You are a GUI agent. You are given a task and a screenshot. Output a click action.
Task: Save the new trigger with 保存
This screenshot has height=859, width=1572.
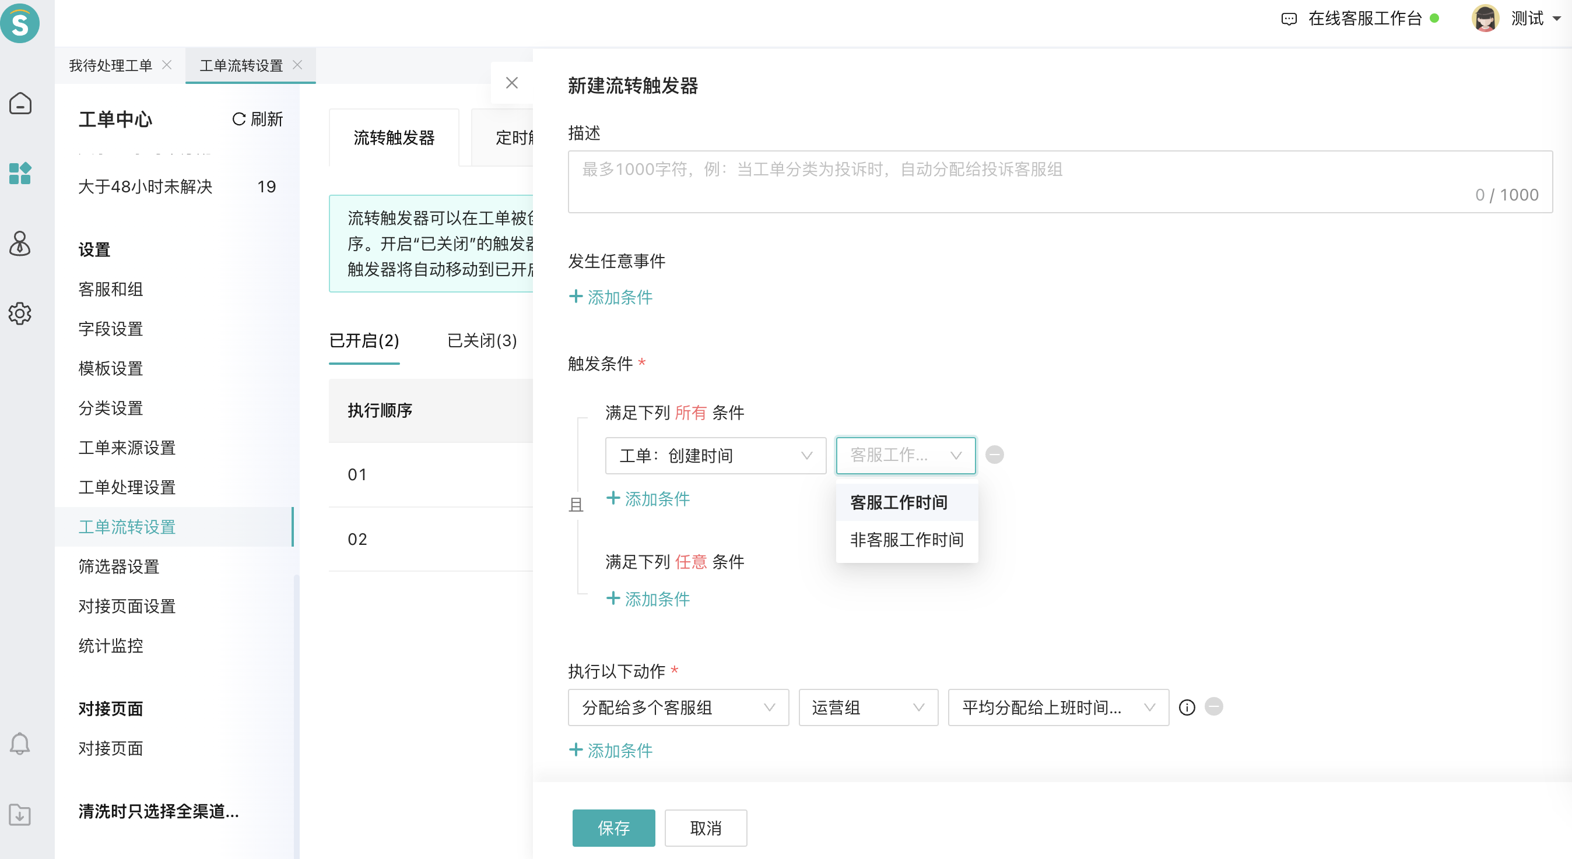[613, 828]
